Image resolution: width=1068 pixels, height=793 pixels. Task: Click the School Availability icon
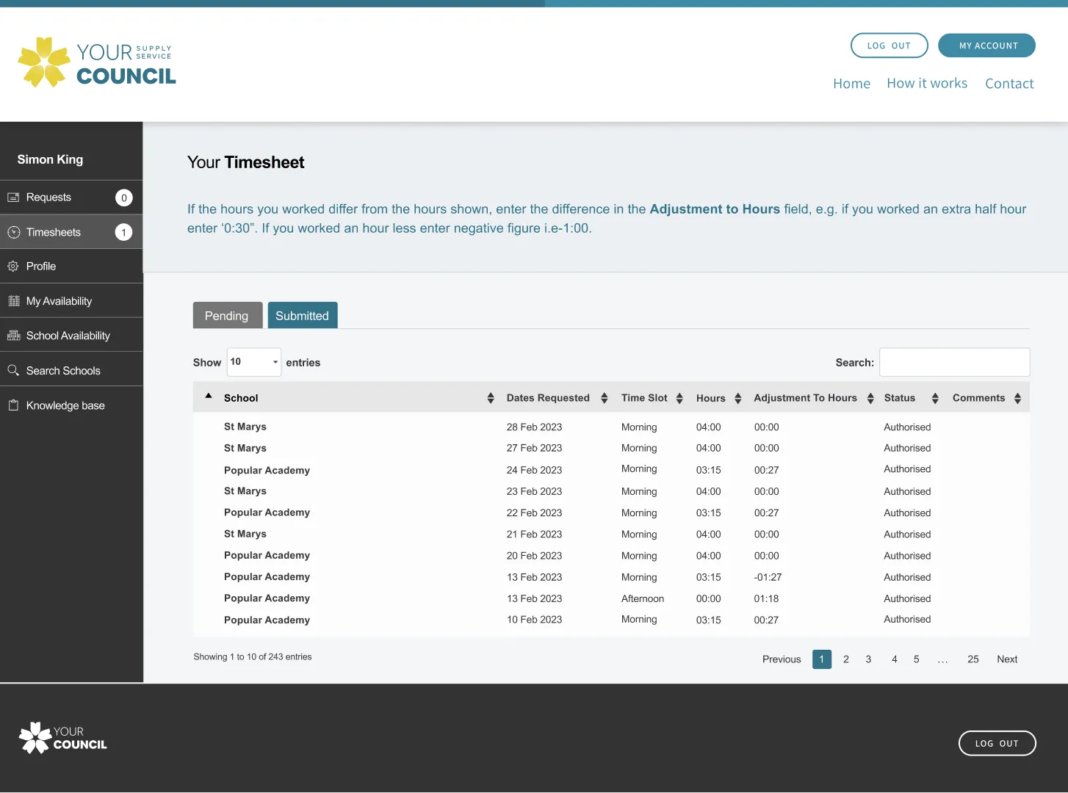[x=13, y=336]
